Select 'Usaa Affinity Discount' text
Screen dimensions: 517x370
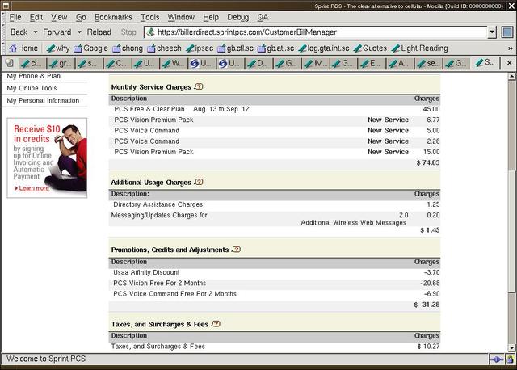point(146,272)
